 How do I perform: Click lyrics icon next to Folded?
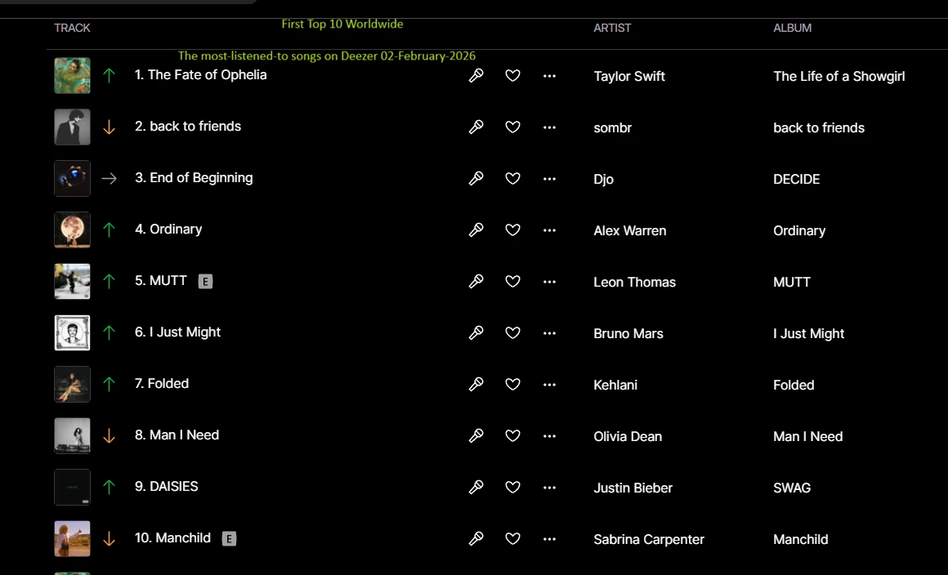476,385
